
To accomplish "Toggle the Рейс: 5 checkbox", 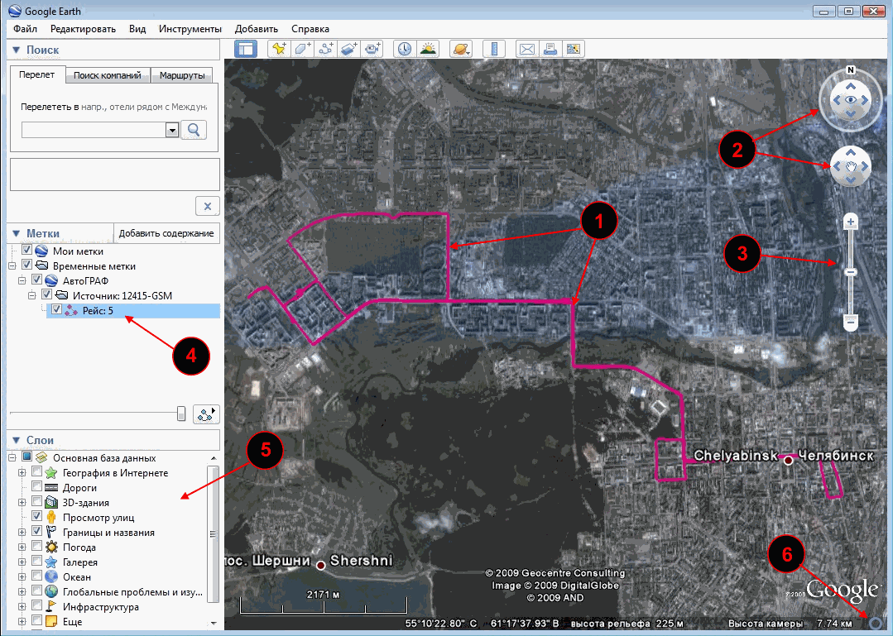I will (x=56, y=310).
